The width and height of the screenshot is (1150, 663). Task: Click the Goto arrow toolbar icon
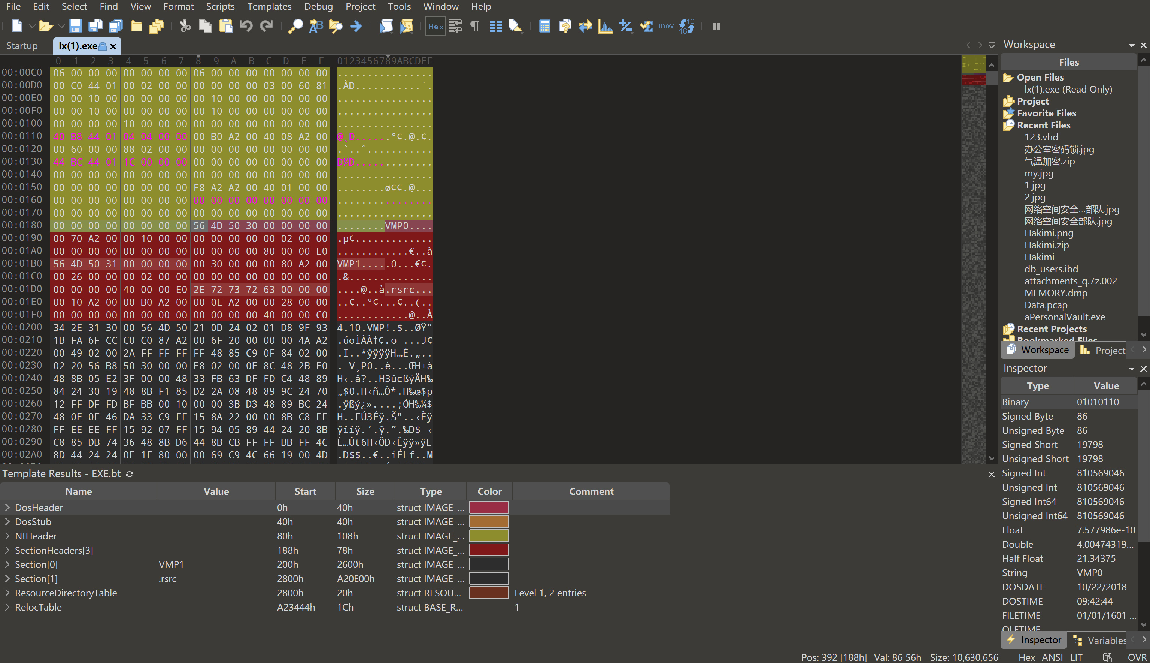[x=356, y=27]
